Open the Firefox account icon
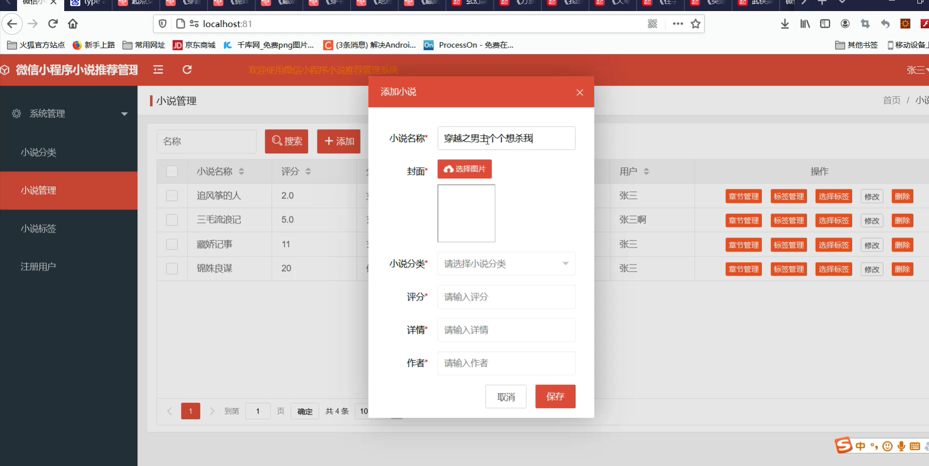 845,24
